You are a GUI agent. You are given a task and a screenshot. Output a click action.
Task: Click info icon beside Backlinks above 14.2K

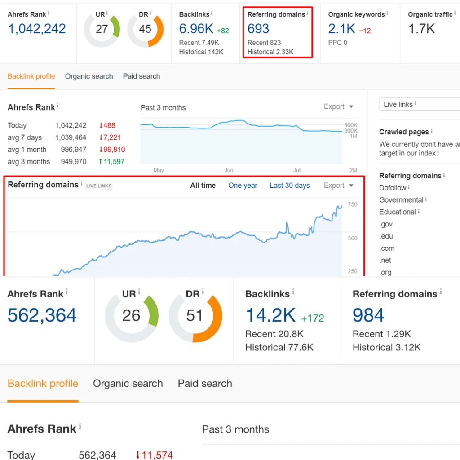(x=293, y=292)
